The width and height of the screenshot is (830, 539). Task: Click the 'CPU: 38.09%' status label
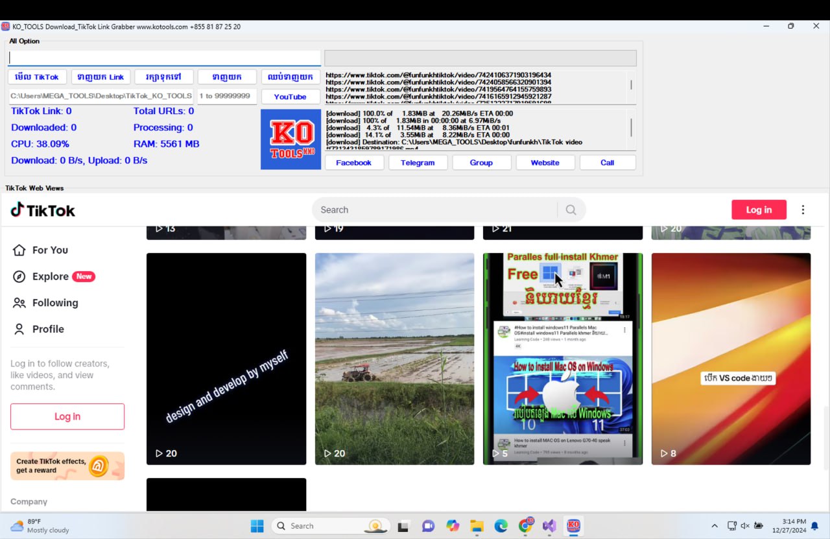click(x=40, y=144)
